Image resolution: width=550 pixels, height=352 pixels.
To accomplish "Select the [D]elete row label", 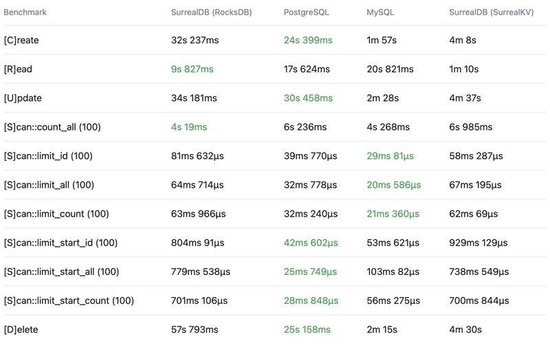I will (21, 329).
